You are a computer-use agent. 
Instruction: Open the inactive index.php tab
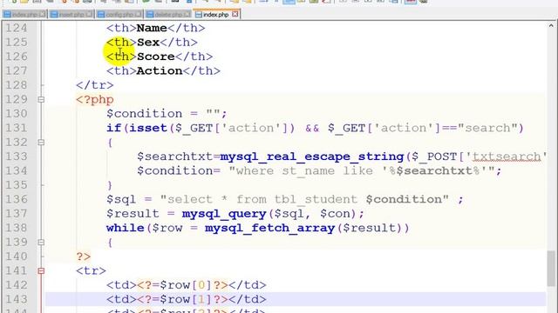24,14
